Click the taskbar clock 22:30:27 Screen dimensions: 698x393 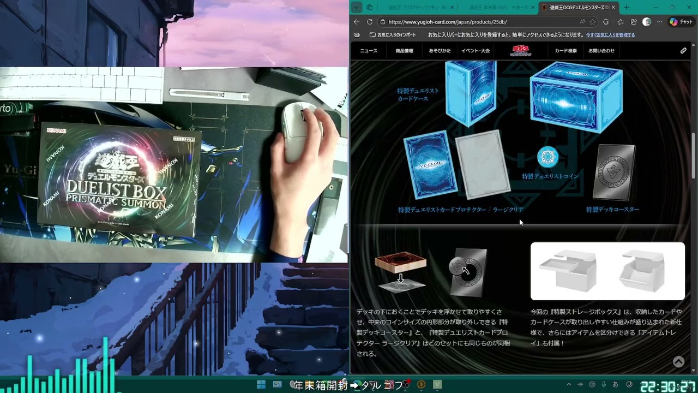[669, 386]
